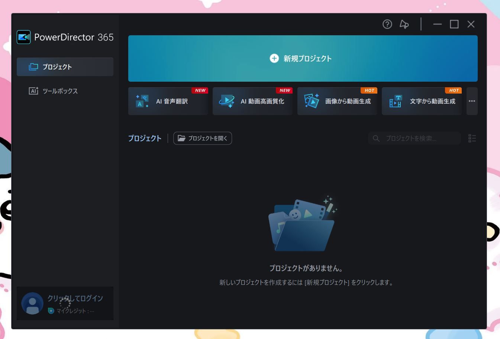The width and height of the screenshot is (500, 339).
Task: Click the plus icon beside 新規プロジェクト
Action: coord(274,58)
